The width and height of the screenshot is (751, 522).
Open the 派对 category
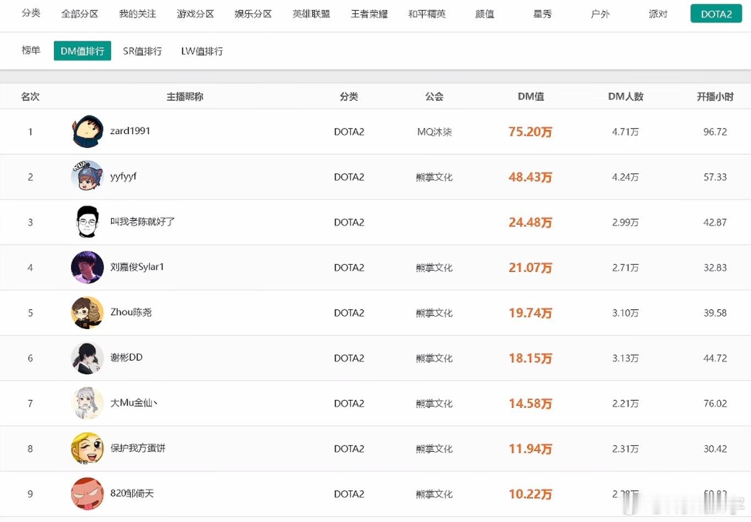(x=658, y=14)
